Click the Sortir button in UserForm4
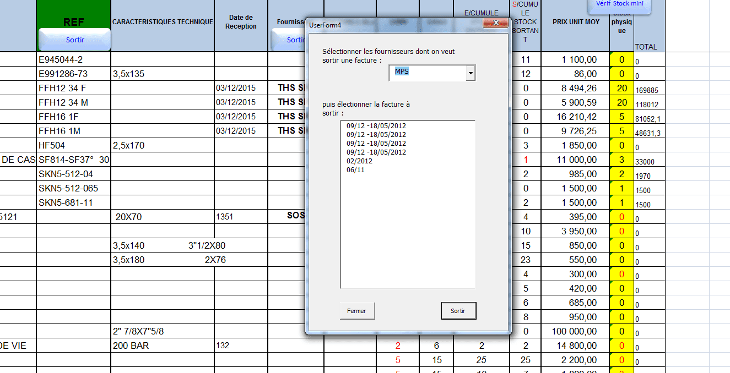Screen dimensions: 730x373 pos(458,311)
